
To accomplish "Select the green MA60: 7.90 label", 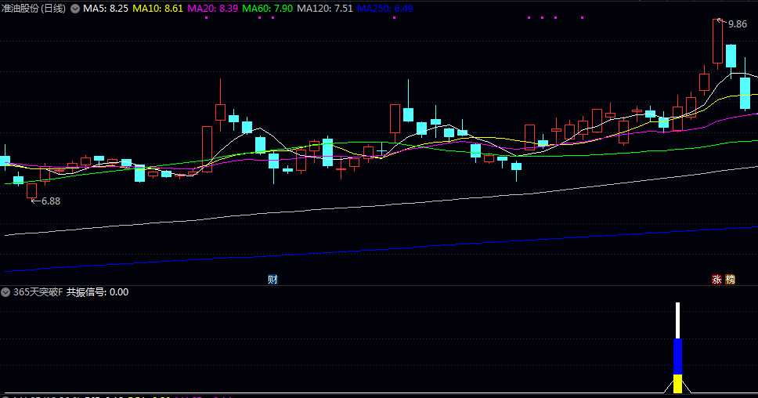I will 268,9.
